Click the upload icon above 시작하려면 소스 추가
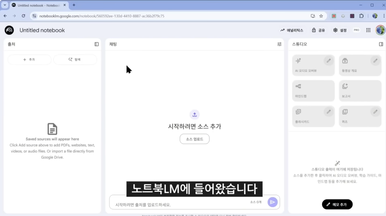 (x=194, y=115)
